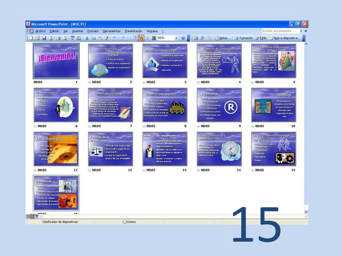This screenshot has height=256, width=342.
Task: Select the ¡Bienvenido! slide thumbnail
Action: [x=56, y=61]
